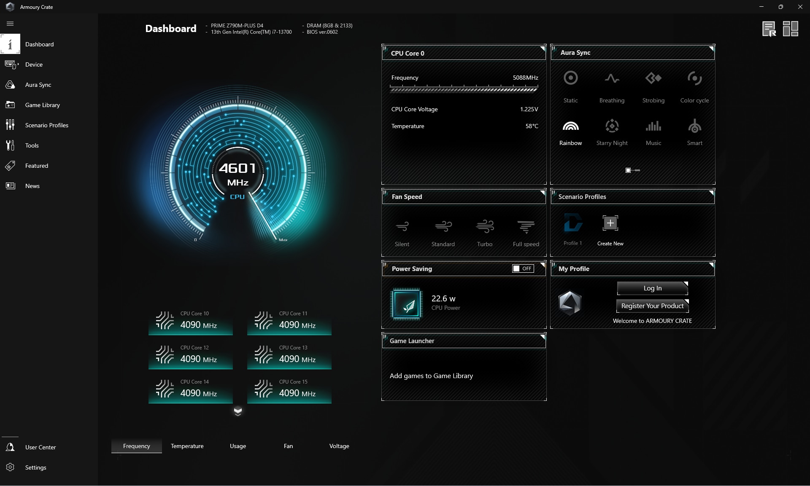Click the PRIME Z790M-PLUS D4 text
Screen dimensions: 810x486
(237, 26)
